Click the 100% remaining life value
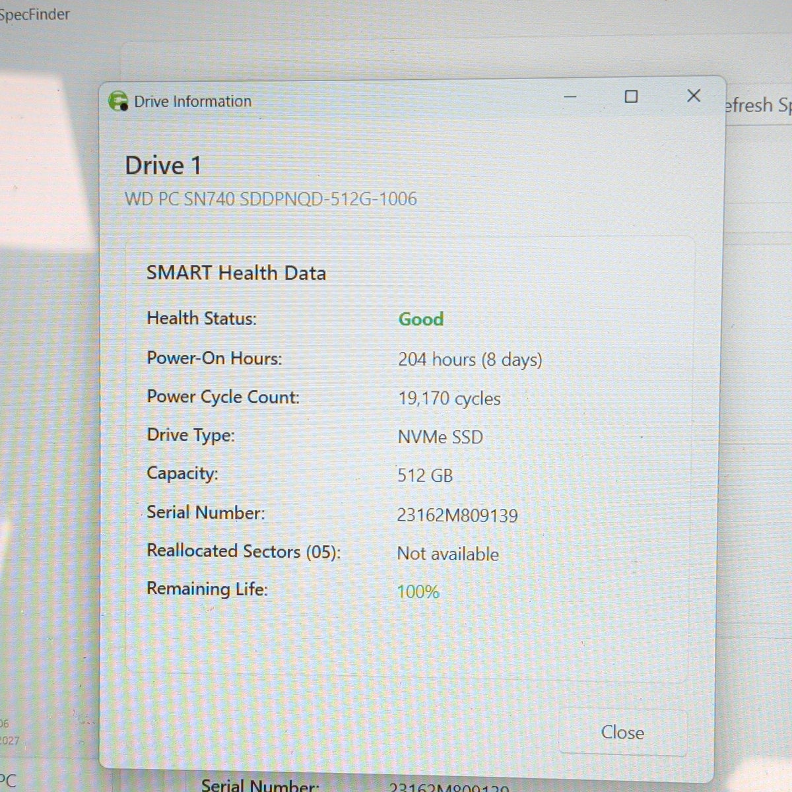Screen dimensions: 792x792 (418, 591)
